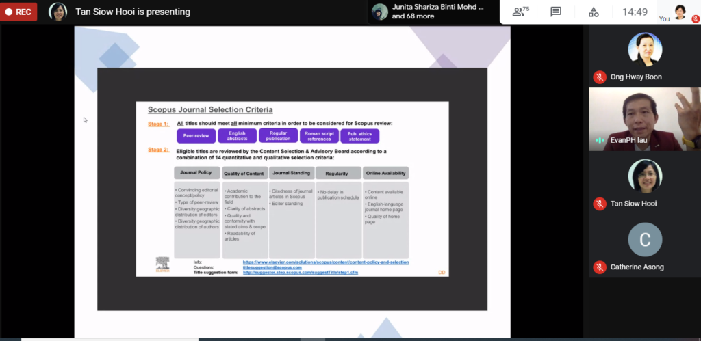
Task: Click the 'English abstracts' purple box
Action: (237, 136)
